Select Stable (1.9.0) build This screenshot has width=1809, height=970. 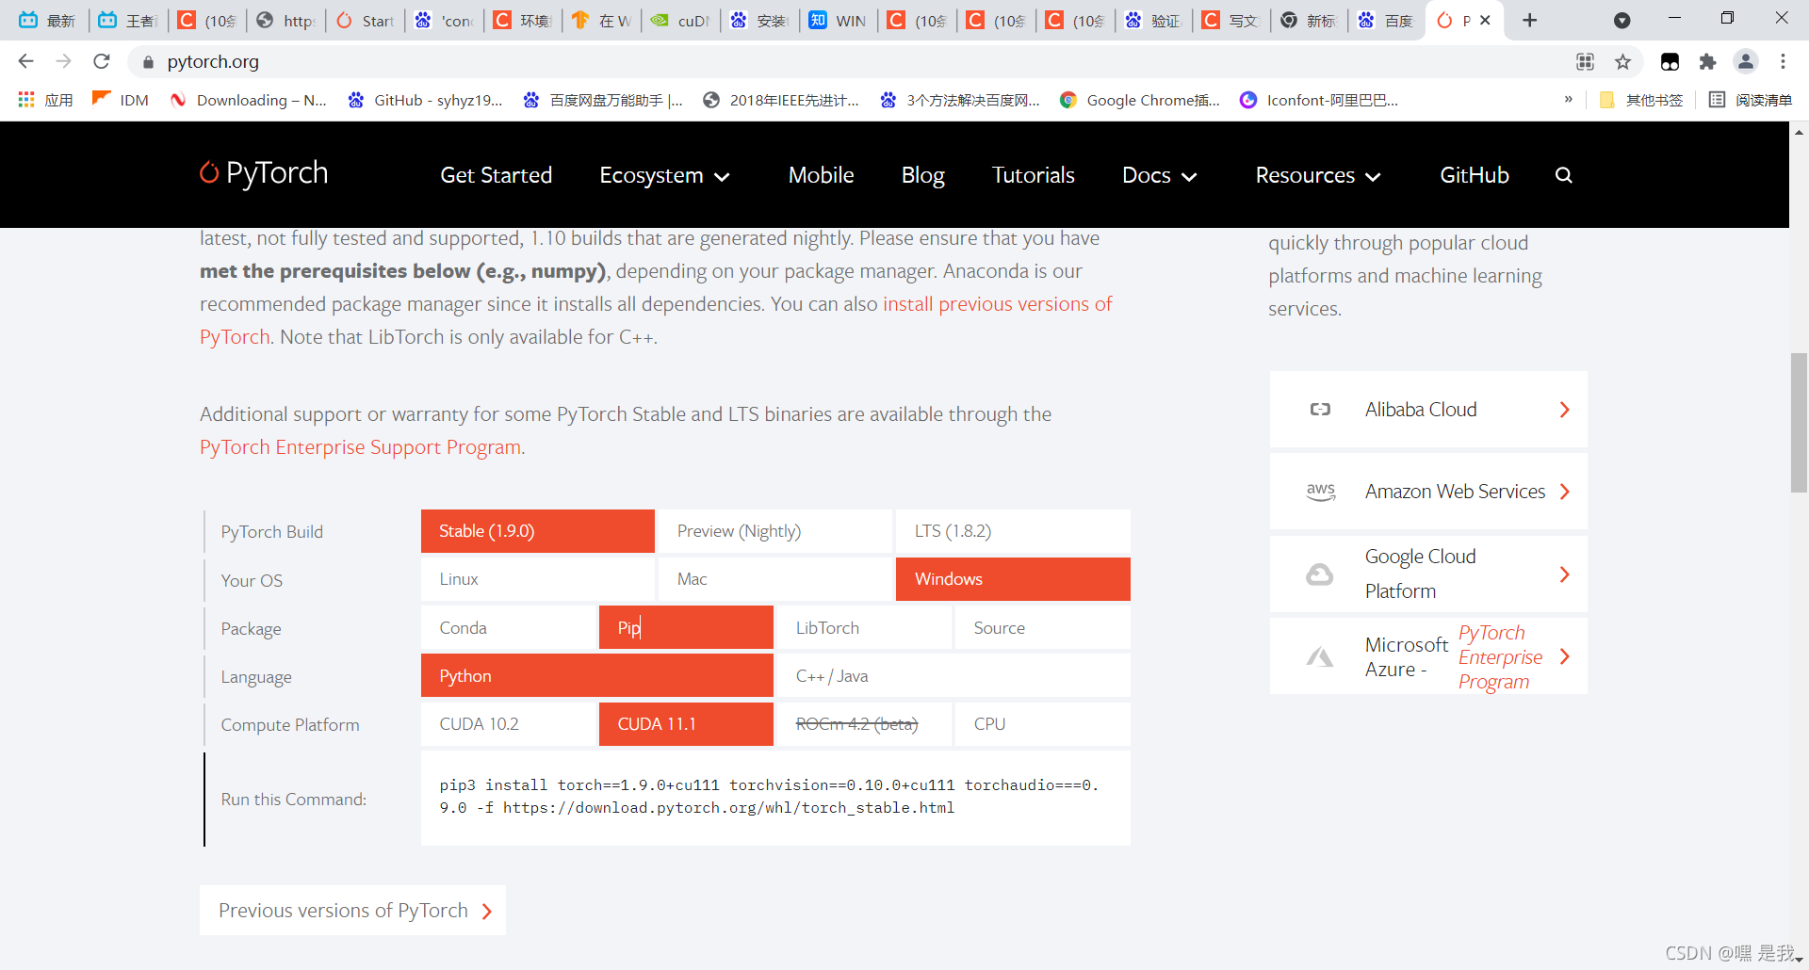point(538,531)
